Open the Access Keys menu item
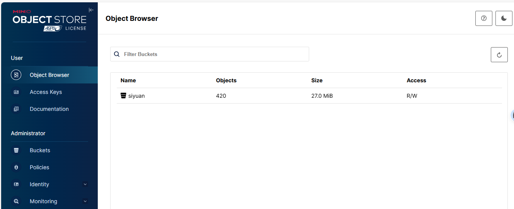This screenshot has width=514, height=209. 46,92
